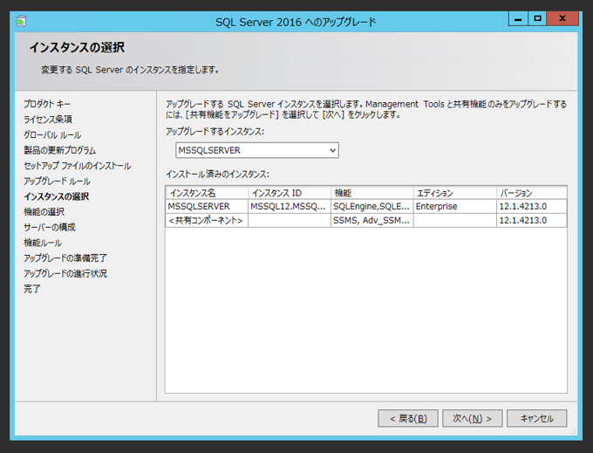Select アップグレード ルール step
593x453 pixels.
57,182
